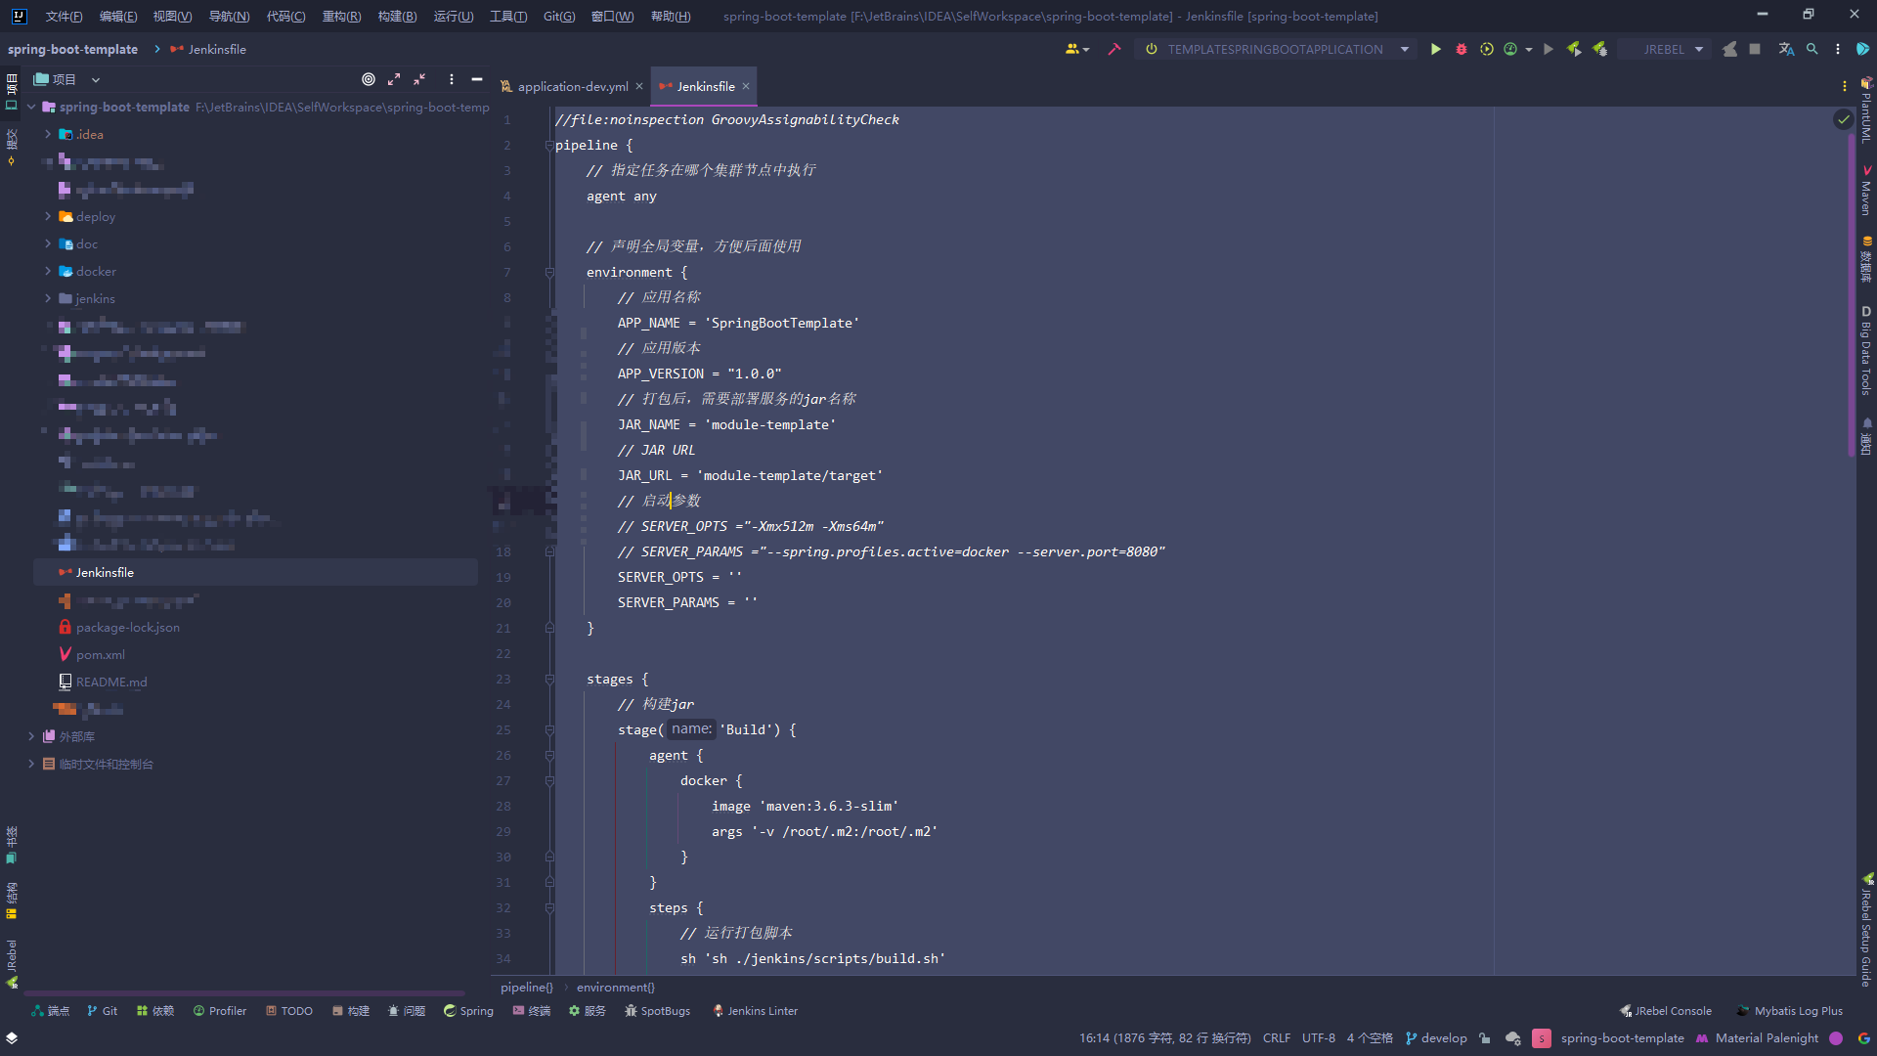Open the Spring tool window

pyautogui.click(x=468, y=1011)
